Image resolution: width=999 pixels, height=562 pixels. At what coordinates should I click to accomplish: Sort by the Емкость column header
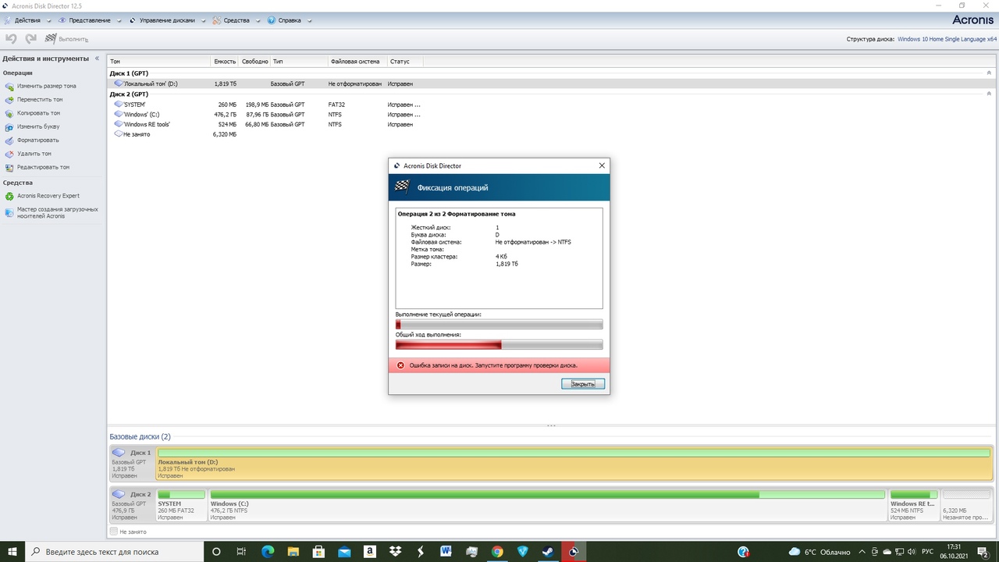[x=225, y=61]
